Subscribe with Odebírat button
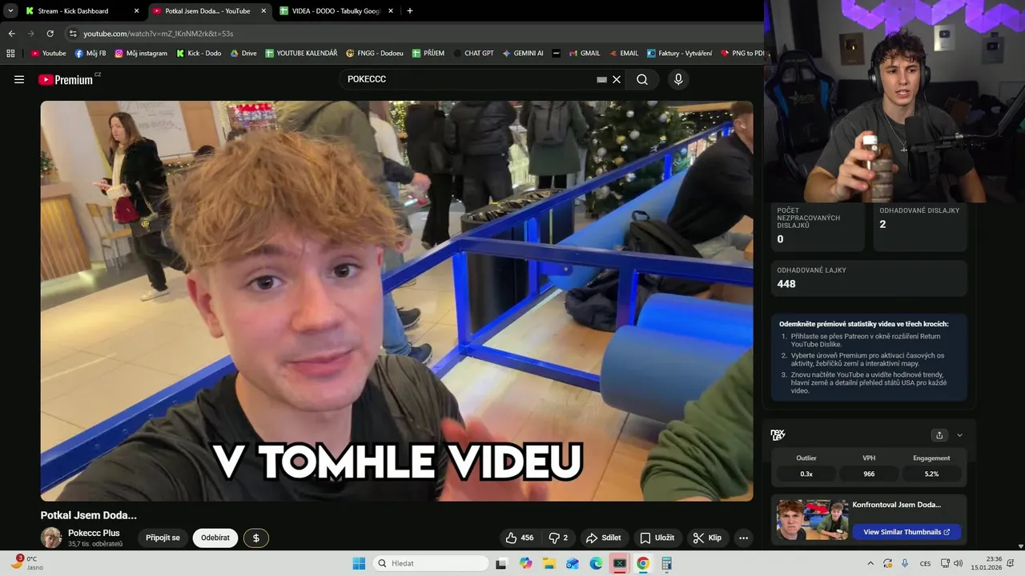Image resolution: width=1025 pixels, height=576 pixels. click(215, 538)
